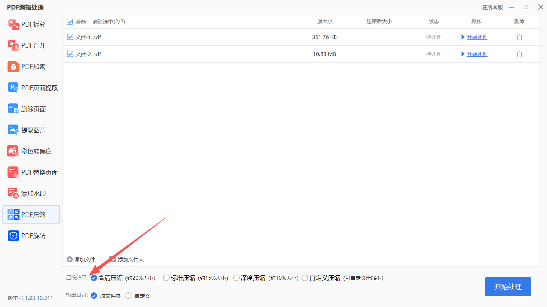Click the PDF替换页面 icon

click(13, 173)
